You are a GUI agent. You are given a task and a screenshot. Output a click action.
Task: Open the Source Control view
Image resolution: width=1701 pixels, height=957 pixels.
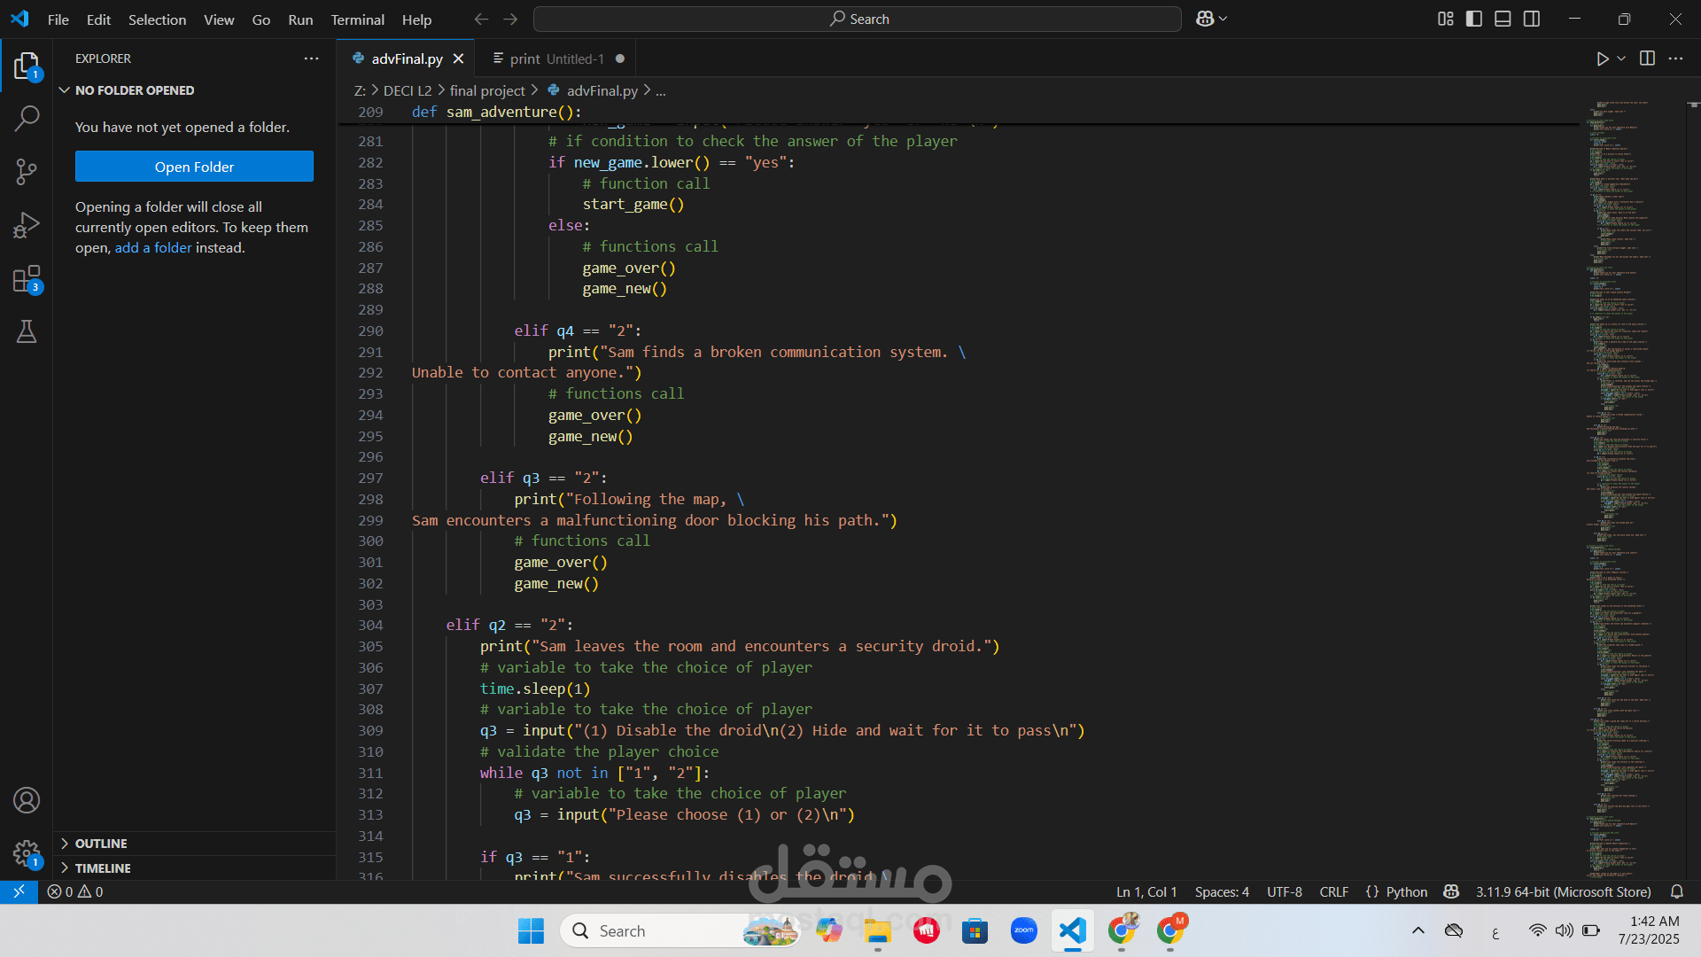click(x=27, y=172)
